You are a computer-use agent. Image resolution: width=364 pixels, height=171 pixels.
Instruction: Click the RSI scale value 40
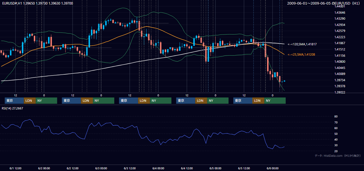[x=336, y=139]
